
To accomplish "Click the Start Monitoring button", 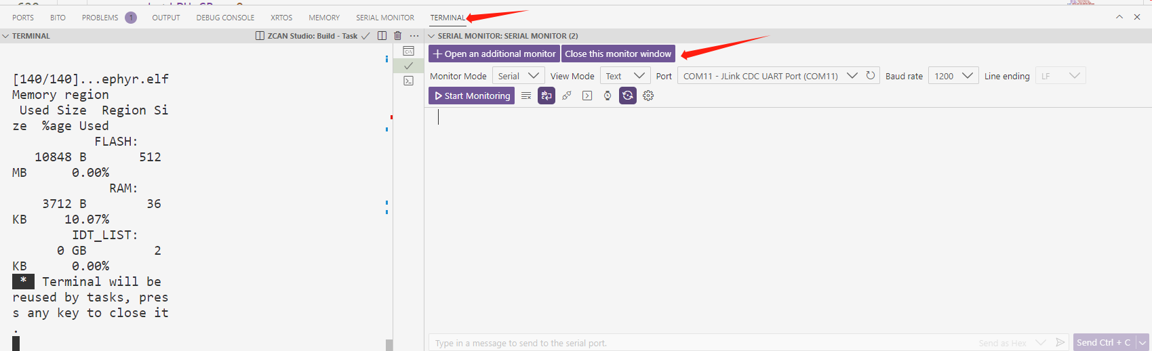I will click(471, 96).
